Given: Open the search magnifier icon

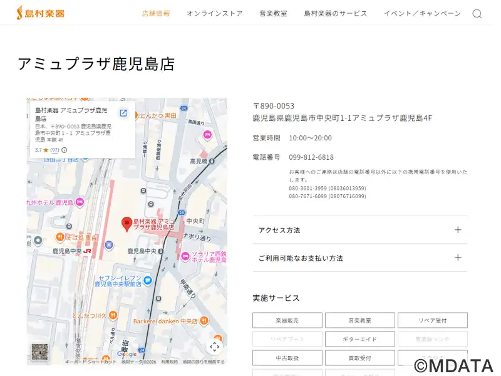Looking at the screenshot, I should (477, 14).
